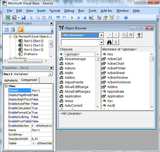
Task: Open Project panel toolbar options arrow
Action: point(52,31)
